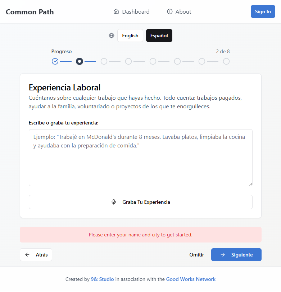
Task: Click Omitir to skip this step
Action: coord(196,254)
